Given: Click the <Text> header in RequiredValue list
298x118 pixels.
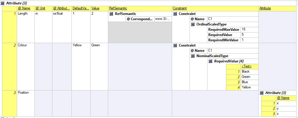Looking at the screenshot, I should 246,66.
